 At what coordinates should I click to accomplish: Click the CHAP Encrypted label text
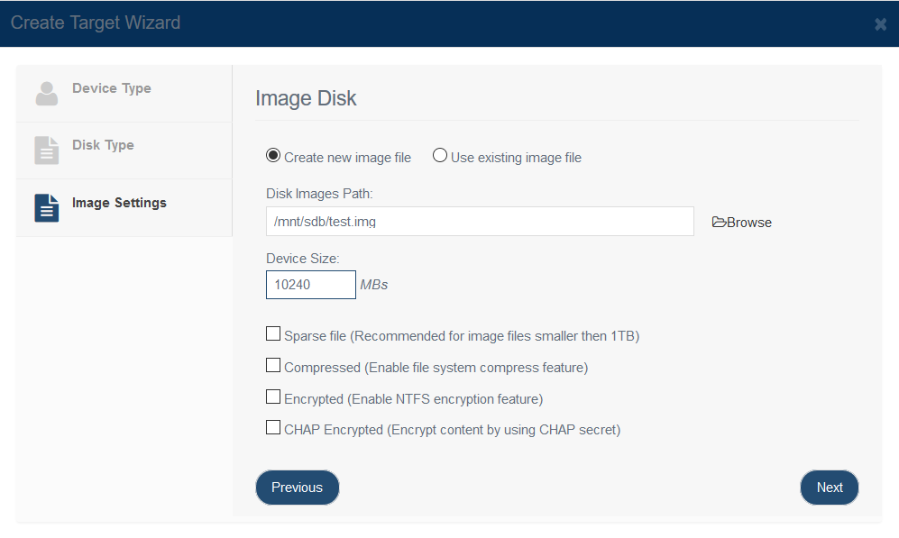(453, 430)
